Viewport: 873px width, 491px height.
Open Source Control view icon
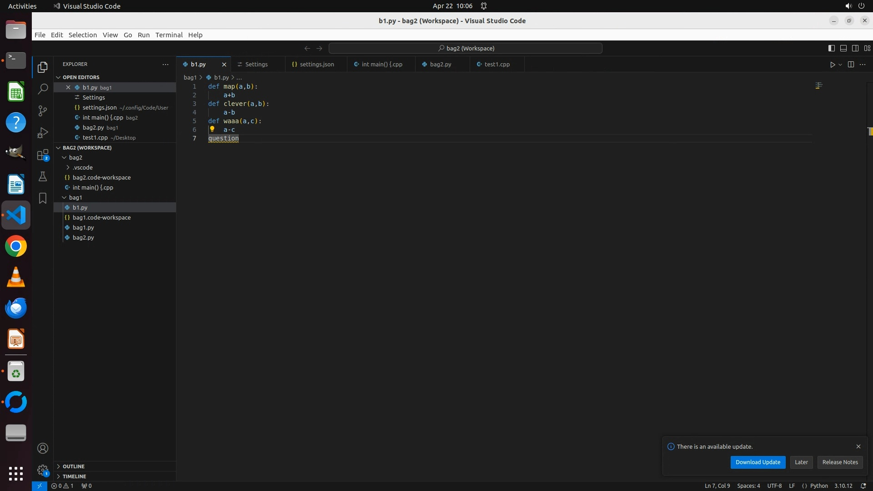click(43, 111)
